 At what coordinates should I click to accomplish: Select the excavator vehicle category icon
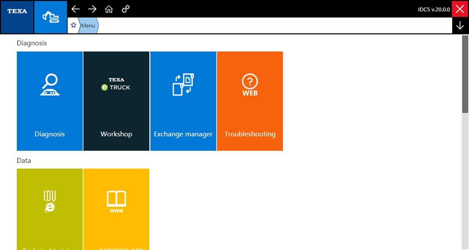pyautogui.click(x=50, y=17)
